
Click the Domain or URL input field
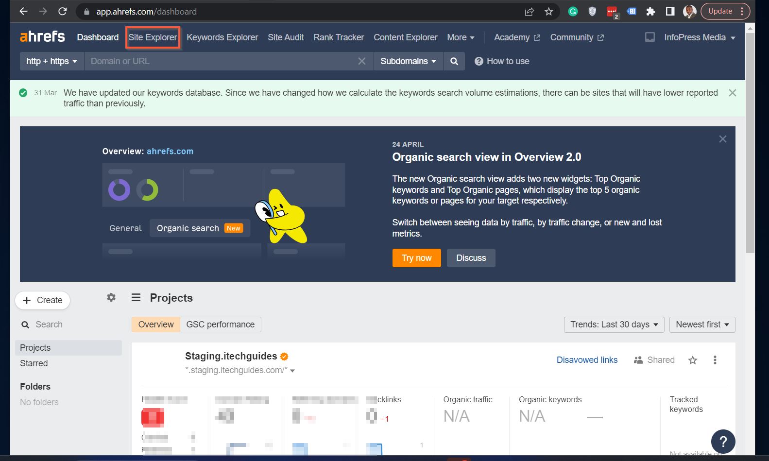(221, 61)
